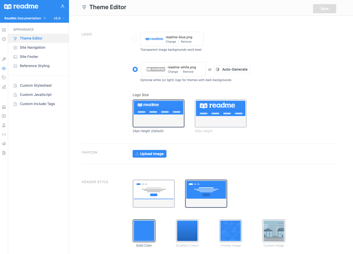353x254 pixels.
Task: Open ReadMe Documentation external link
Action: point(25,18)
